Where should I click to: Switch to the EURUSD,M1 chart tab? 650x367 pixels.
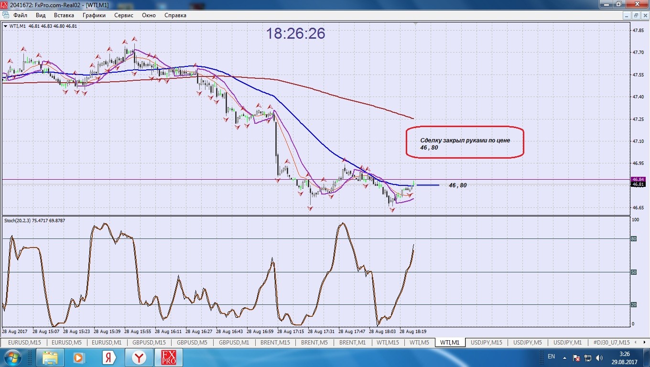point(107,343)
